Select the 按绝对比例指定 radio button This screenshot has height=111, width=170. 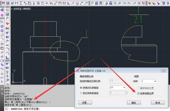[x=81, y=88]
